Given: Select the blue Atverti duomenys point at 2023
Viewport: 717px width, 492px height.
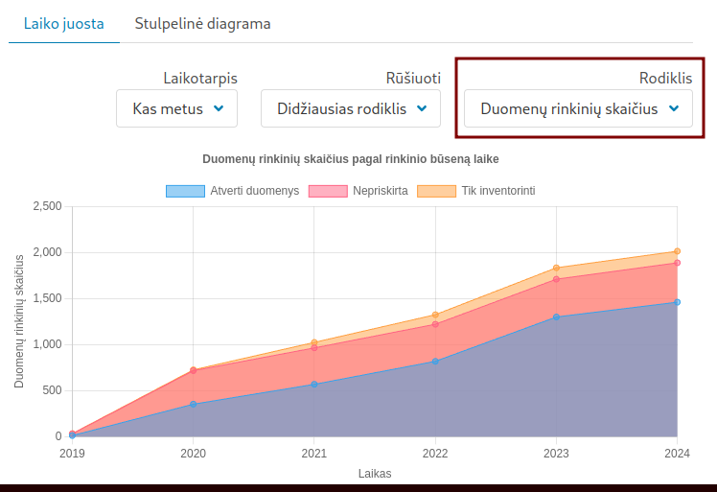Looking at the screenshot, I should 557,317.
